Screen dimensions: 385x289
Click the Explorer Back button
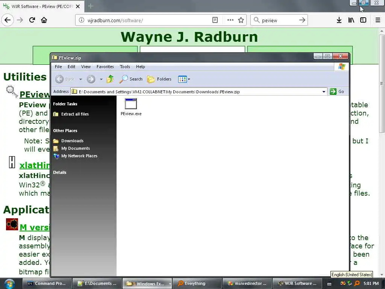[65, 79]
